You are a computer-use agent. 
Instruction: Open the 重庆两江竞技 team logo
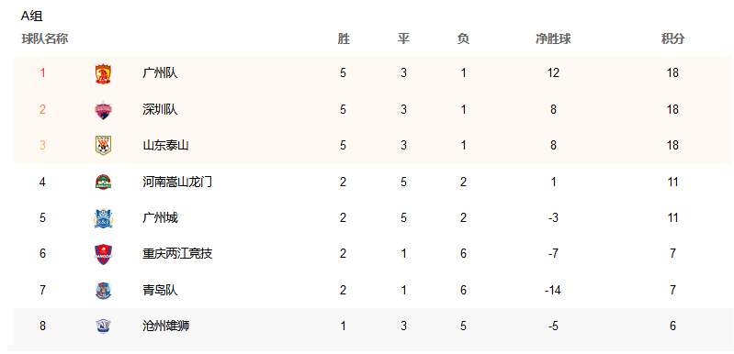[x=103, y=254]
